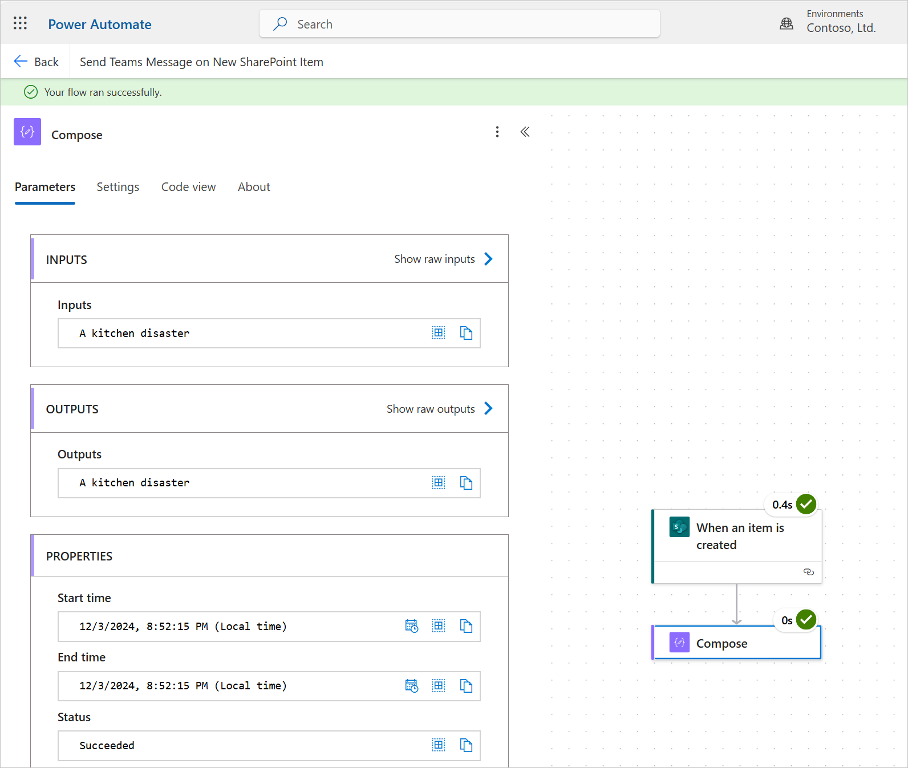Click connection link icon on trigger card
Image resolution: width=908 pixels, height=768 pixels.
click(x=808, y=572)
